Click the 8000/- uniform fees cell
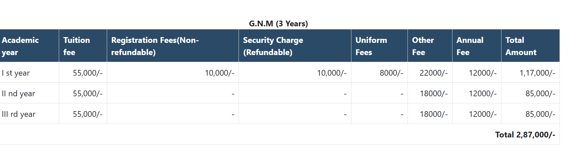The height and width of the screenshot is (155, 568). [391, 73]
